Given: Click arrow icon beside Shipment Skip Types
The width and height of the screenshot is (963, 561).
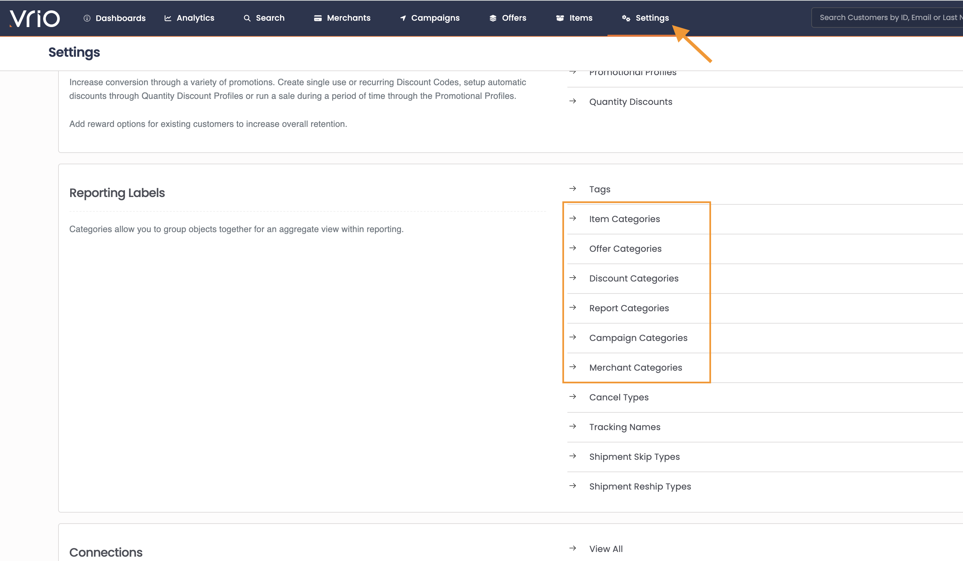Looking at the screenshot, I should (x=572, y=456).
